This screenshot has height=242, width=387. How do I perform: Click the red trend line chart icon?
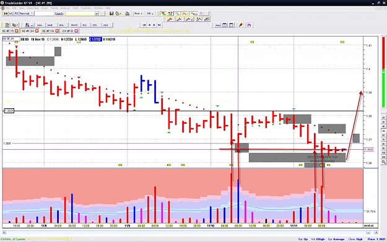point(170,19)
